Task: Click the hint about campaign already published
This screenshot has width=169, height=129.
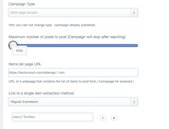Action: click(x=52, y=25)
